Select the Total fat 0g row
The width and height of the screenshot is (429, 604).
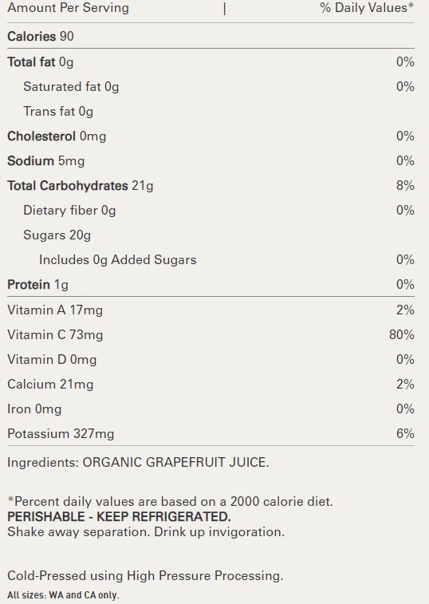[x=211, y=62]
